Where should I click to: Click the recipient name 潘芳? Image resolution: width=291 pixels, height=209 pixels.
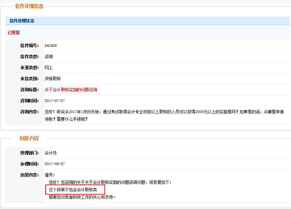tap(50, 175)
